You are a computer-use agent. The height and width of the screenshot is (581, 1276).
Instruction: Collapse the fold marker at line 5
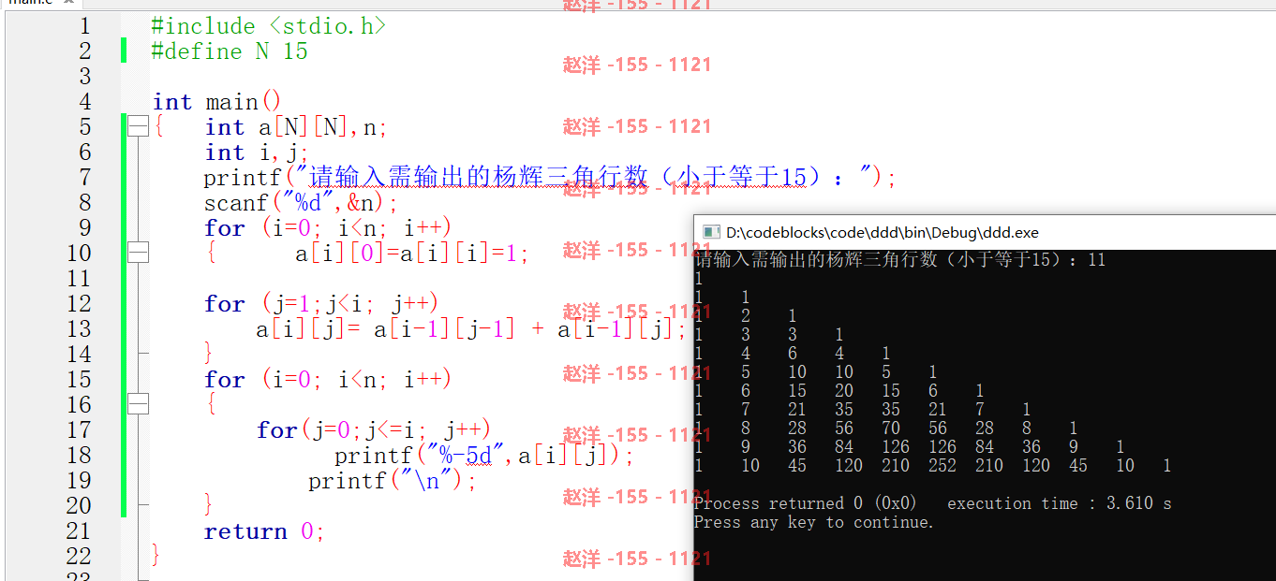pos(139,127)
